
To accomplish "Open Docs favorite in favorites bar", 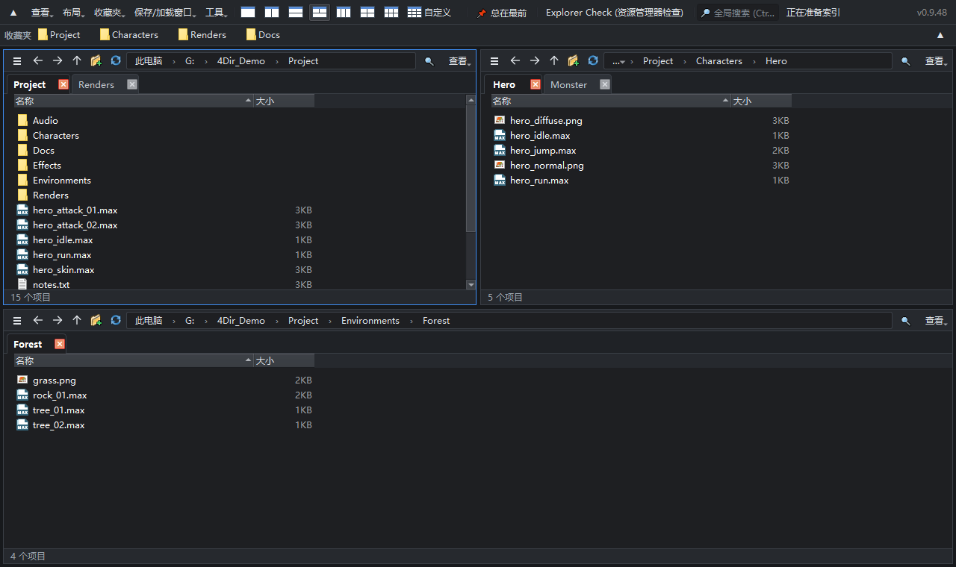I will pyautogui.click(x=263, y=35).
